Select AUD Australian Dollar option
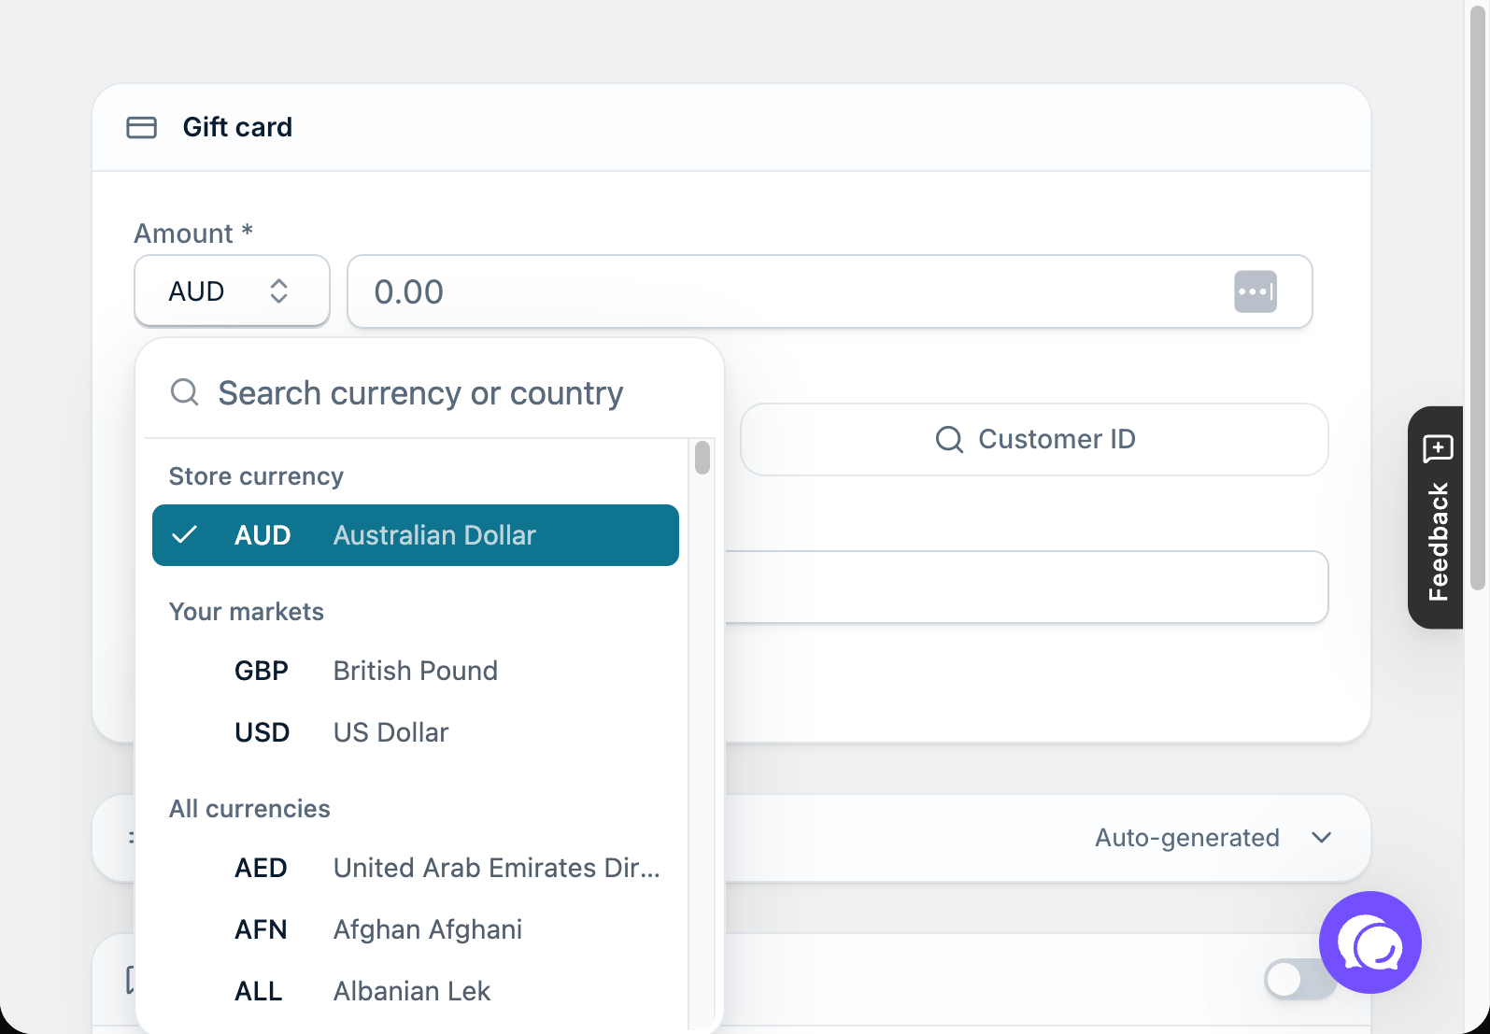1490x1034 pixels. tap(416, 535)
